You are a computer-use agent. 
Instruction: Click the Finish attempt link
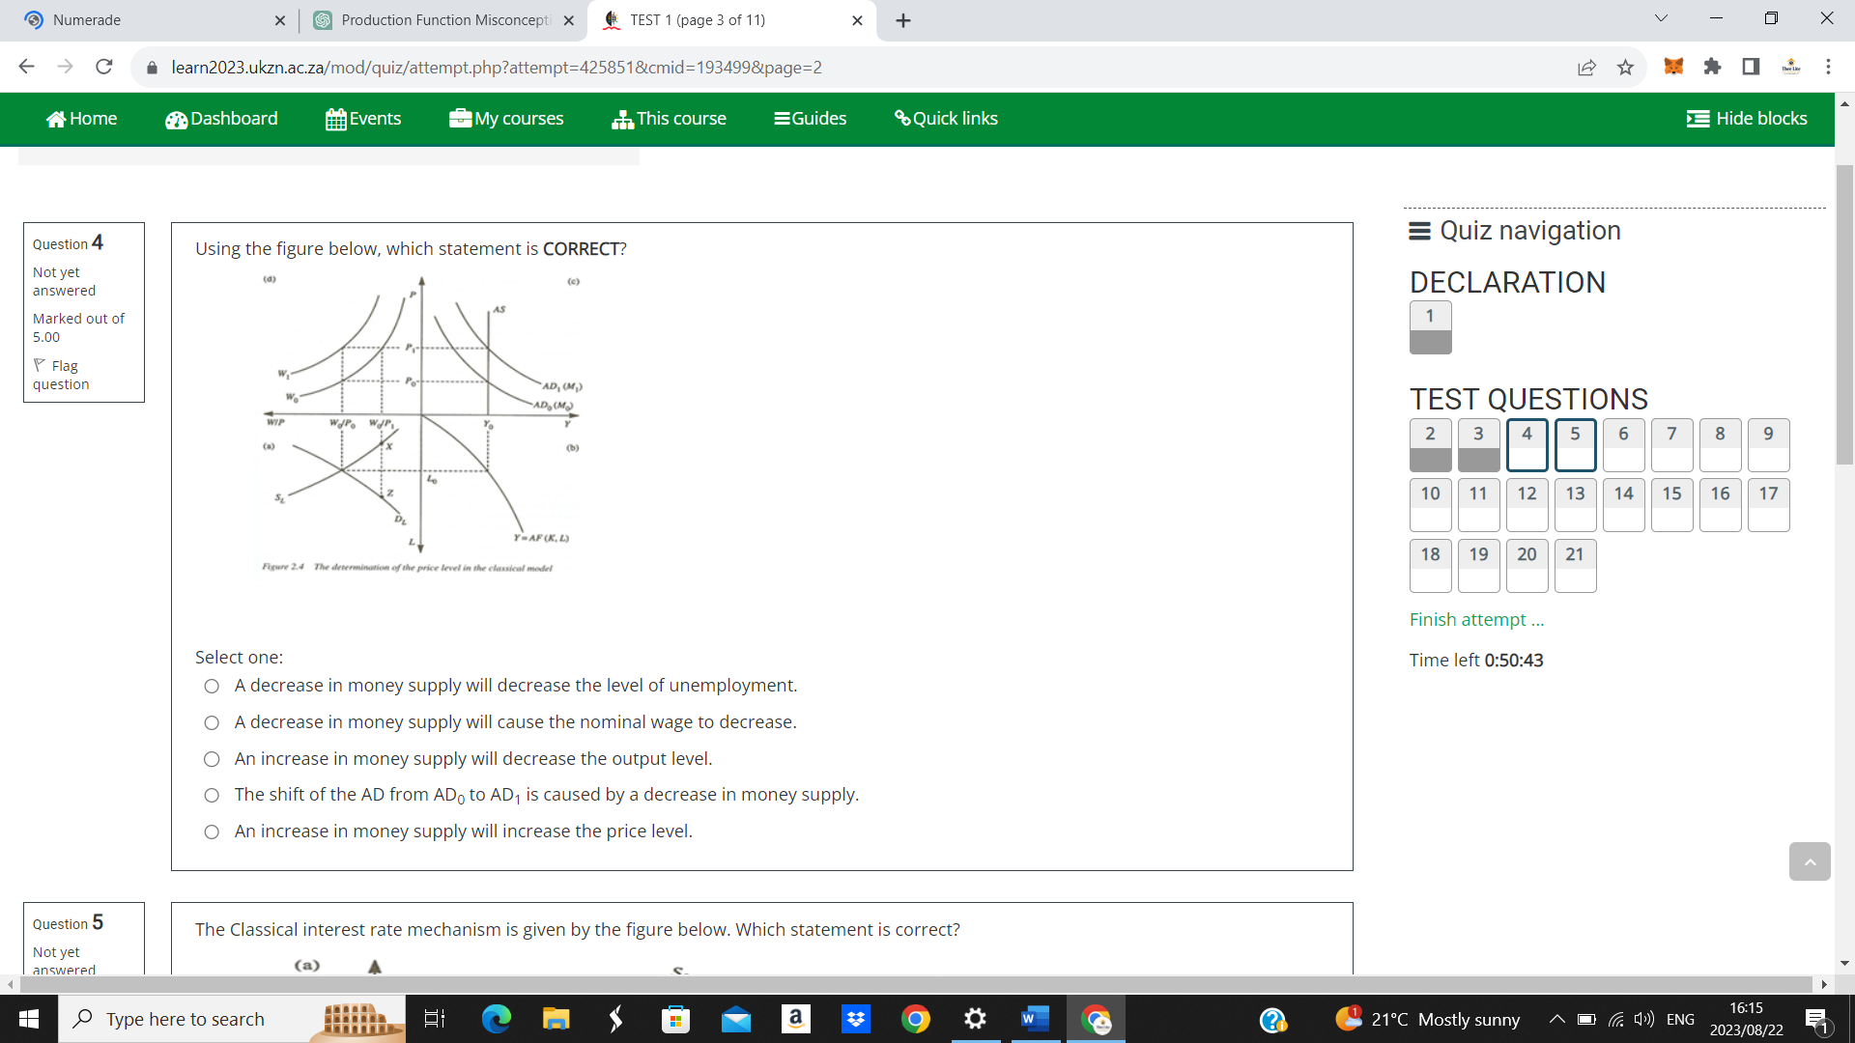[1476, 619]
